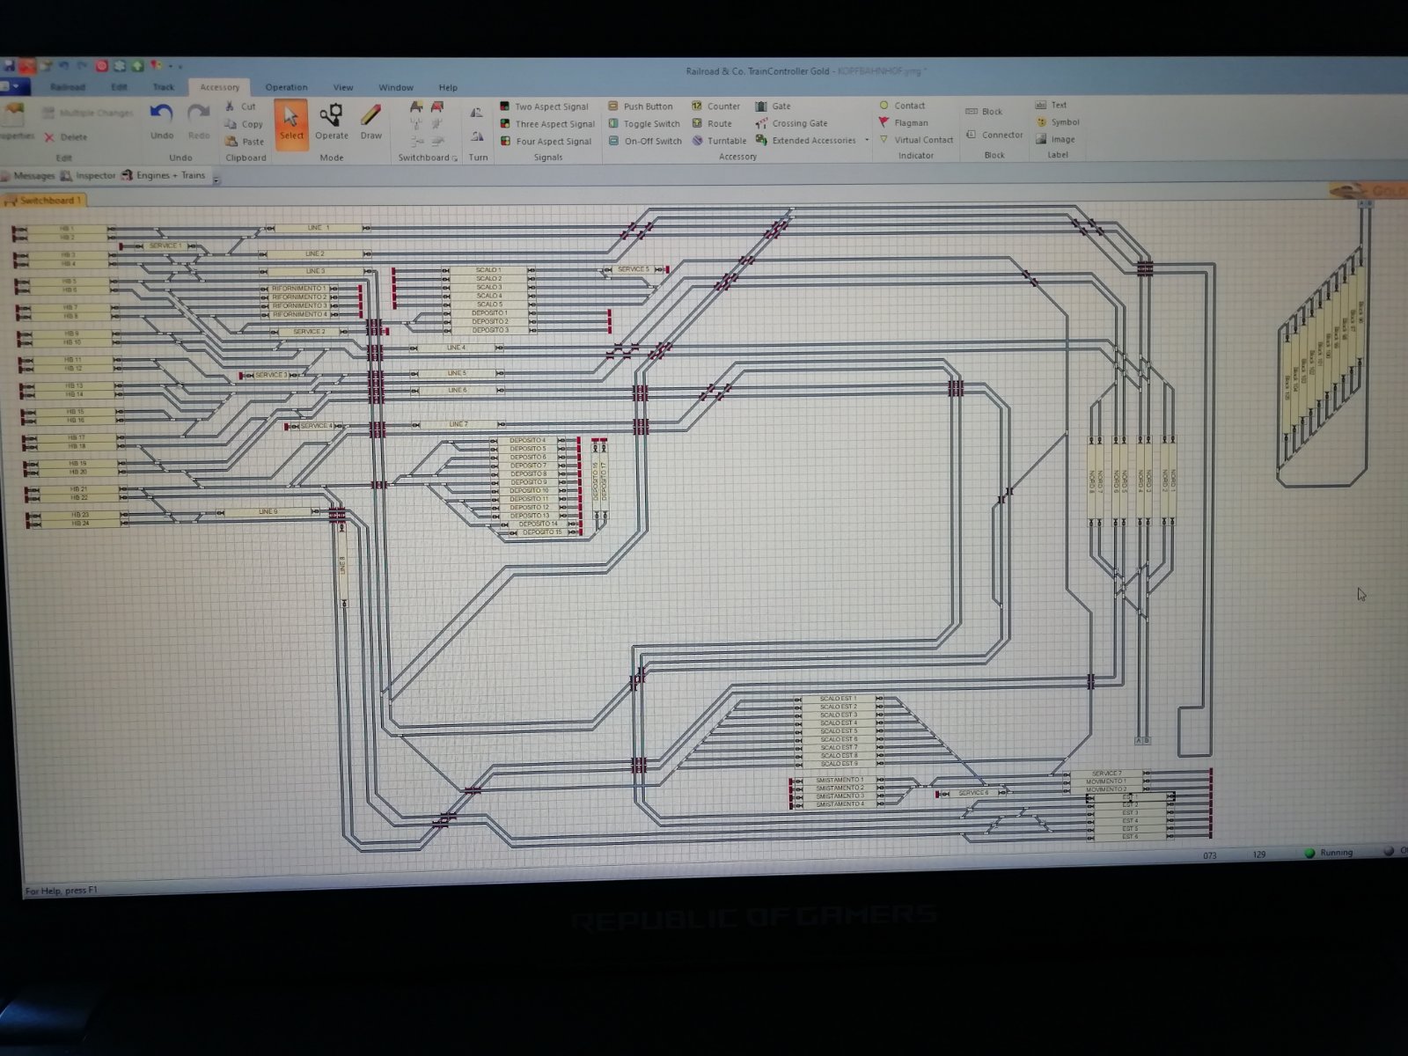This screenshot has width=1408, height=1056.
Task: Open the View ribbon tab
Action: pos(343,87)
